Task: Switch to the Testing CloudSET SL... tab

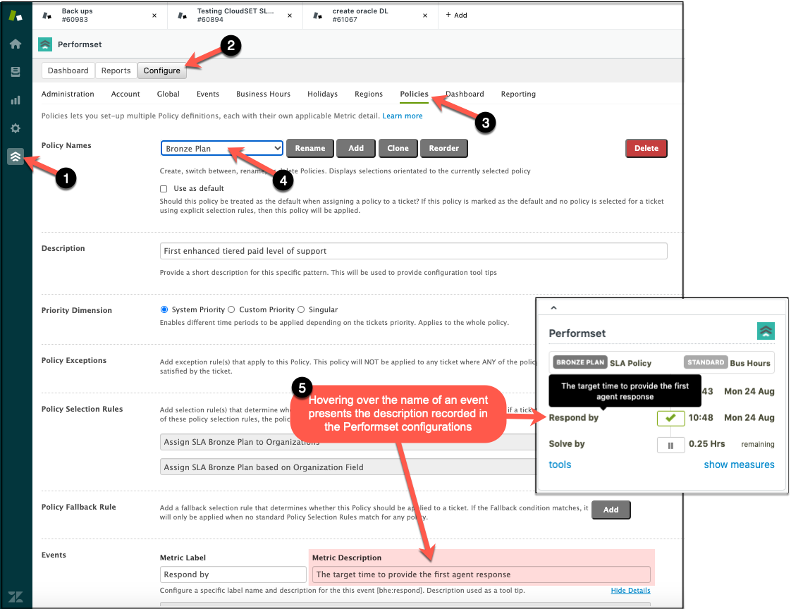Action: (x=235, y=15)
